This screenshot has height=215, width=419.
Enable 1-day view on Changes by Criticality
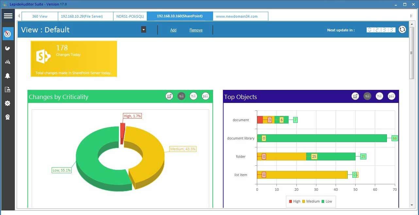point(181,96)
